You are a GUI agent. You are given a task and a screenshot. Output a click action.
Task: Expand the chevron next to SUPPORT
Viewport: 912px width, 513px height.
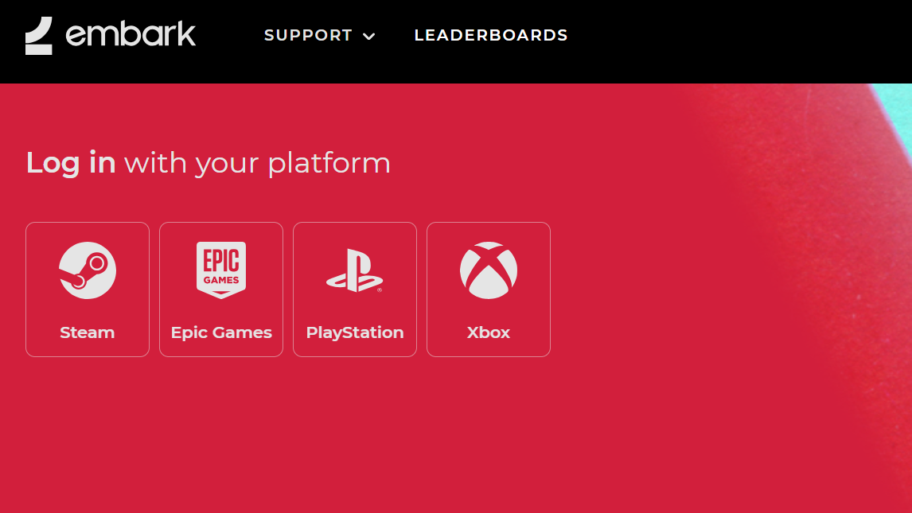tap(368, 37)
